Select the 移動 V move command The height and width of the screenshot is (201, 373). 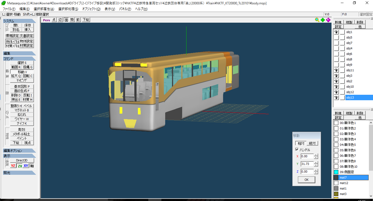click(22, 72)
